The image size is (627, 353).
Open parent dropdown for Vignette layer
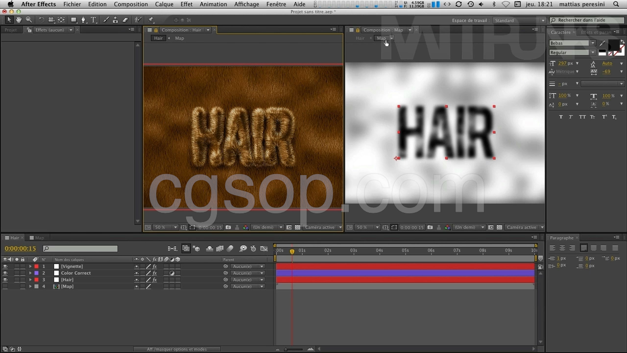(247, 266)
